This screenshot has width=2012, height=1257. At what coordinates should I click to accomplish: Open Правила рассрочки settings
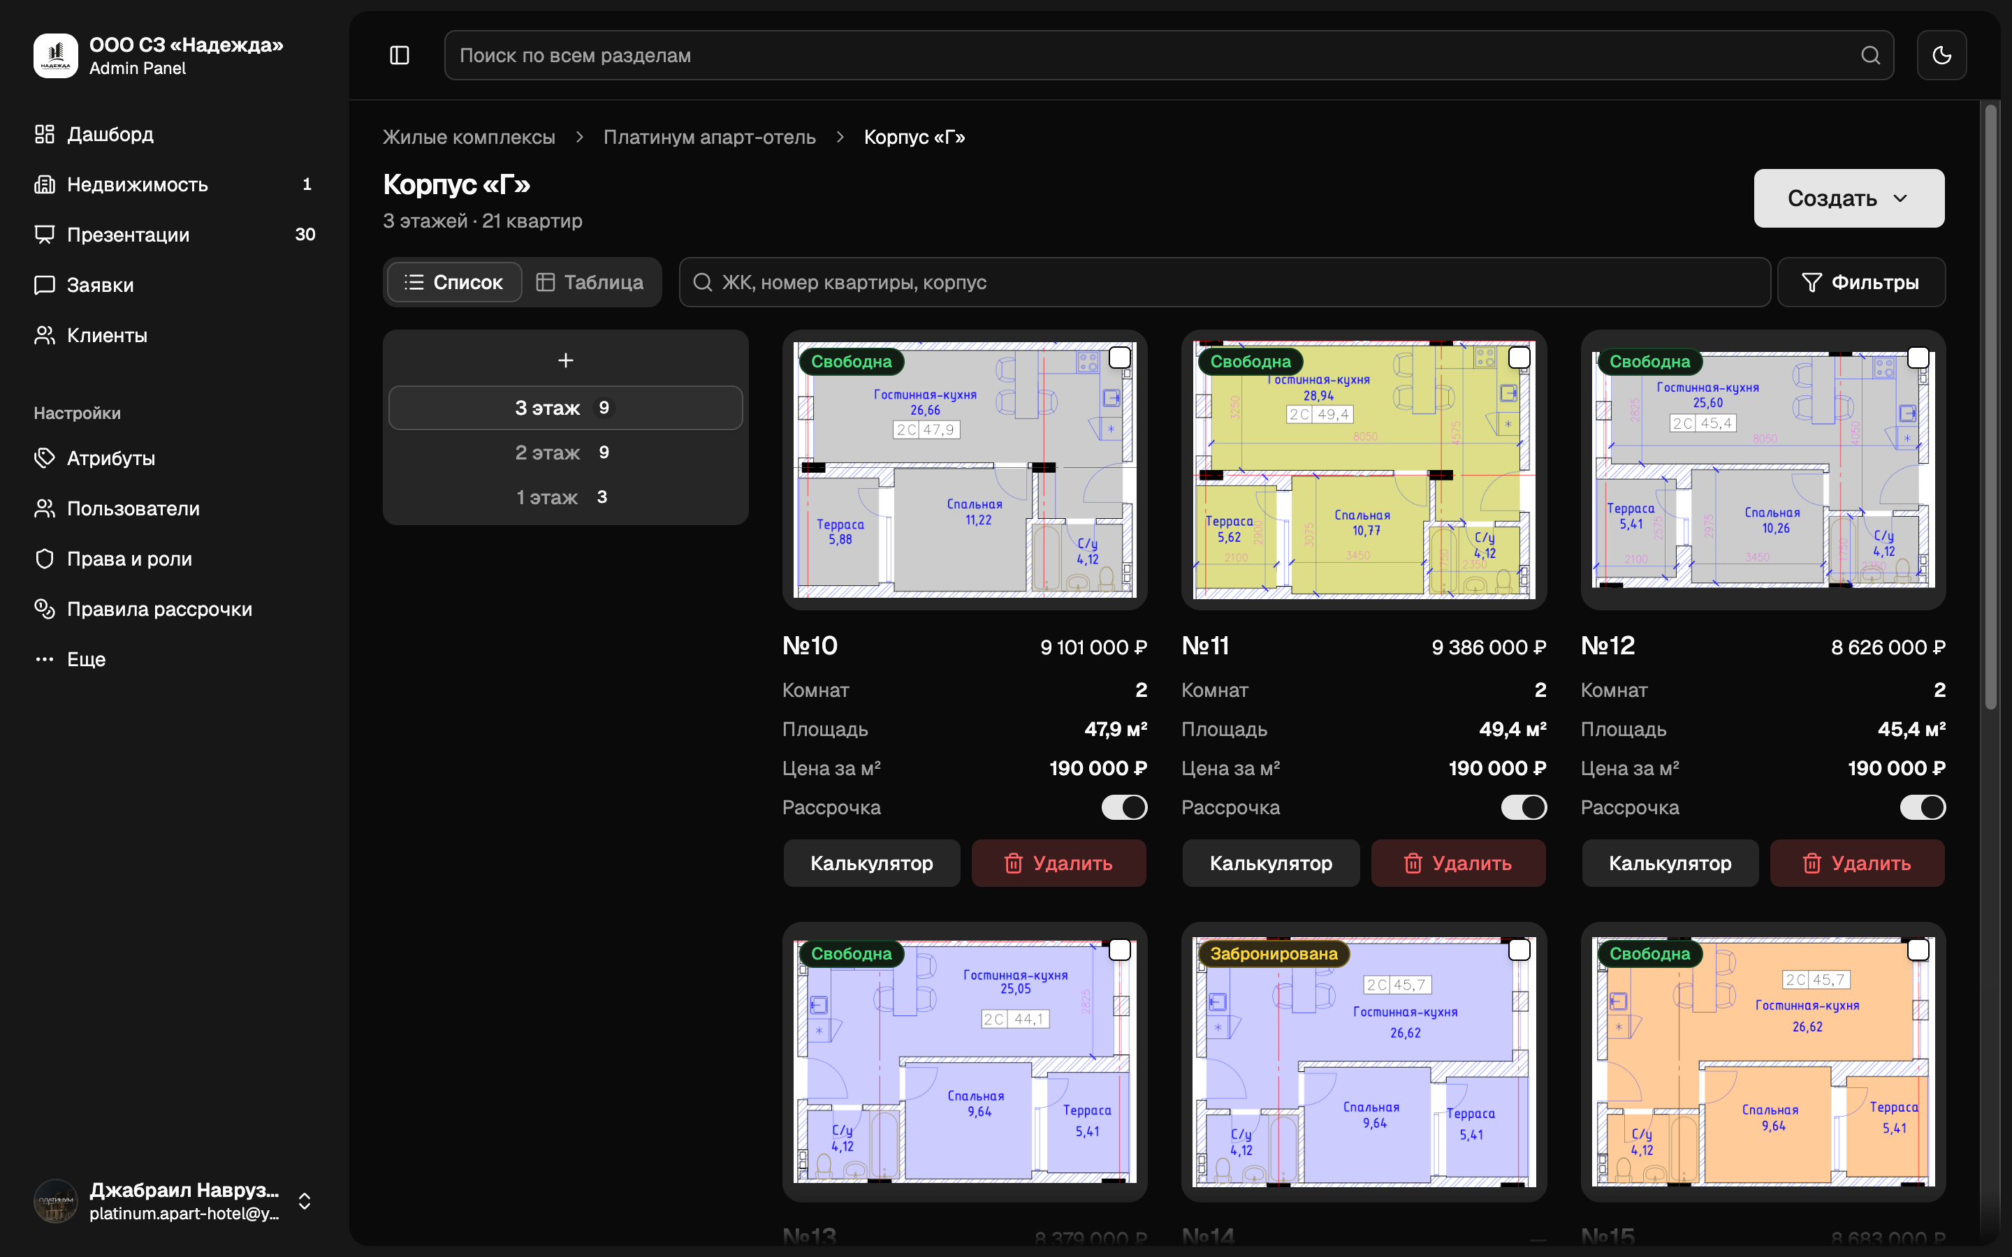pyautogui.click(x=175, y=608)
